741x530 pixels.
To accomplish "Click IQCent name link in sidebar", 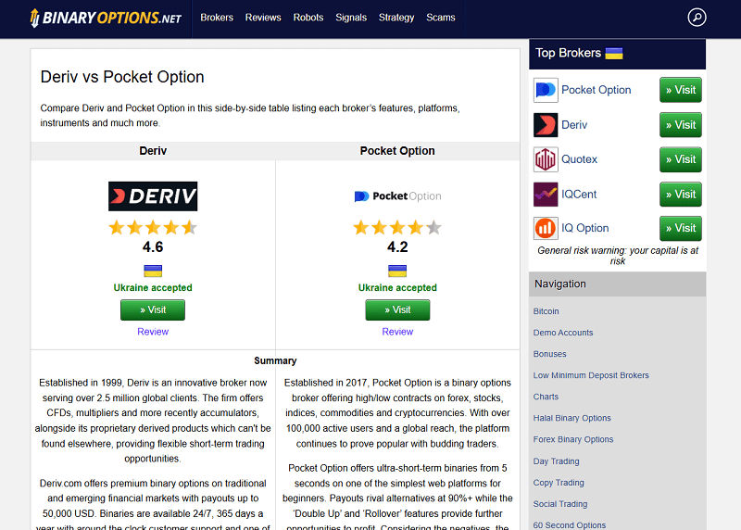I will tap(579, 195).
